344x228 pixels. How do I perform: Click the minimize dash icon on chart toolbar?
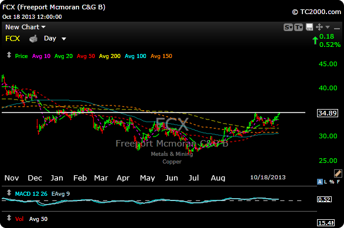336,29
